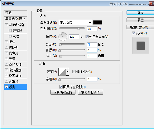Focus the 扩展 percent value field
This screenshot has width=154, height=129.
(92, 50)
